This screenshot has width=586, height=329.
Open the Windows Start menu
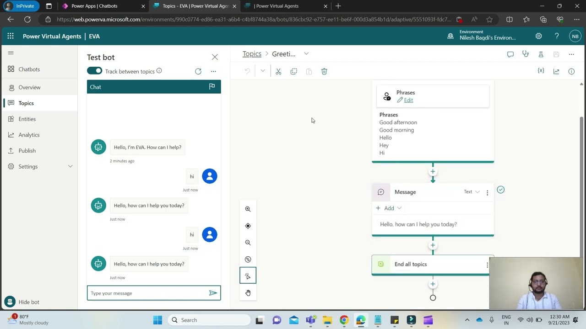pos(157,320)
